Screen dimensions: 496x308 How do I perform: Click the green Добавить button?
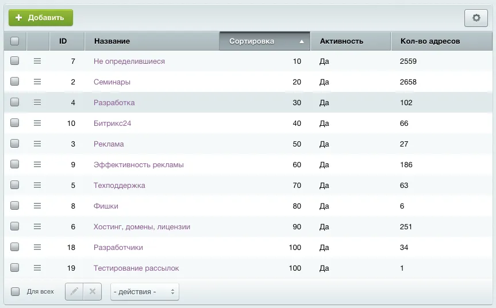click(x=41, y=18)
